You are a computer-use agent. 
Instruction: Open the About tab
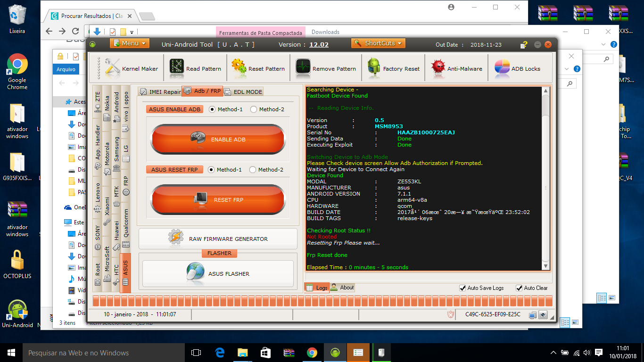(342, 288)
